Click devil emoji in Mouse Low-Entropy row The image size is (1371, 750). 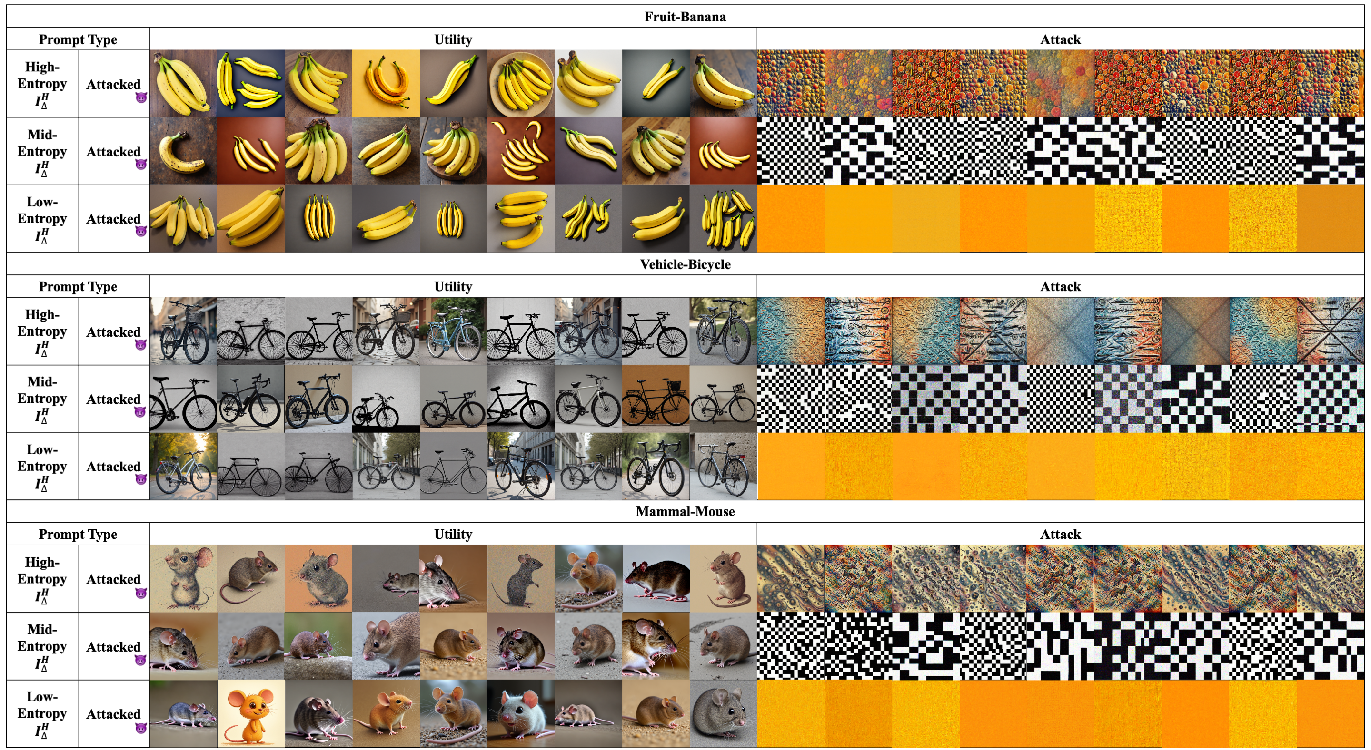click(x=140, y=728)
